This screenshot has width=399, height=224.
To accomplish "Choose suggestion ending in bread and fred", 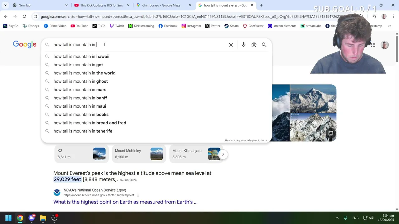I will coord(156,123).
